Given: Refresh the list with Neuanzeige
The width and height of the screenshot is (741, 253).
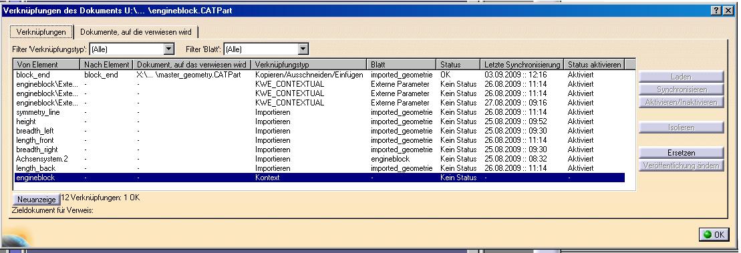Looking at the screenshot, I should coord(36,199).
